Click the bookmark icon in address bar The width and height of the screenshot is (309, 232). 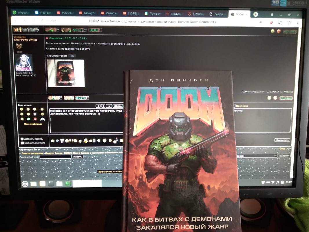pos(261,23)
